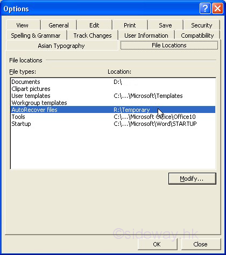
Task: Click the Modify... button
Action: pos(192,179)
